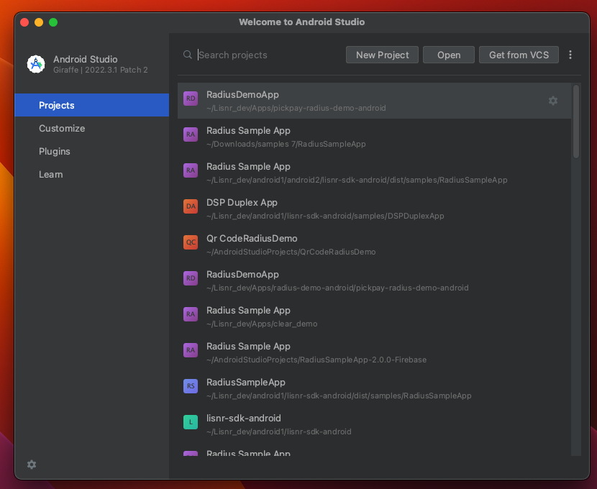The height and width of the screenshot is (489, 597).
Task: Open Android Studio settings gear at bottom left
Action: tap(31, 465)
